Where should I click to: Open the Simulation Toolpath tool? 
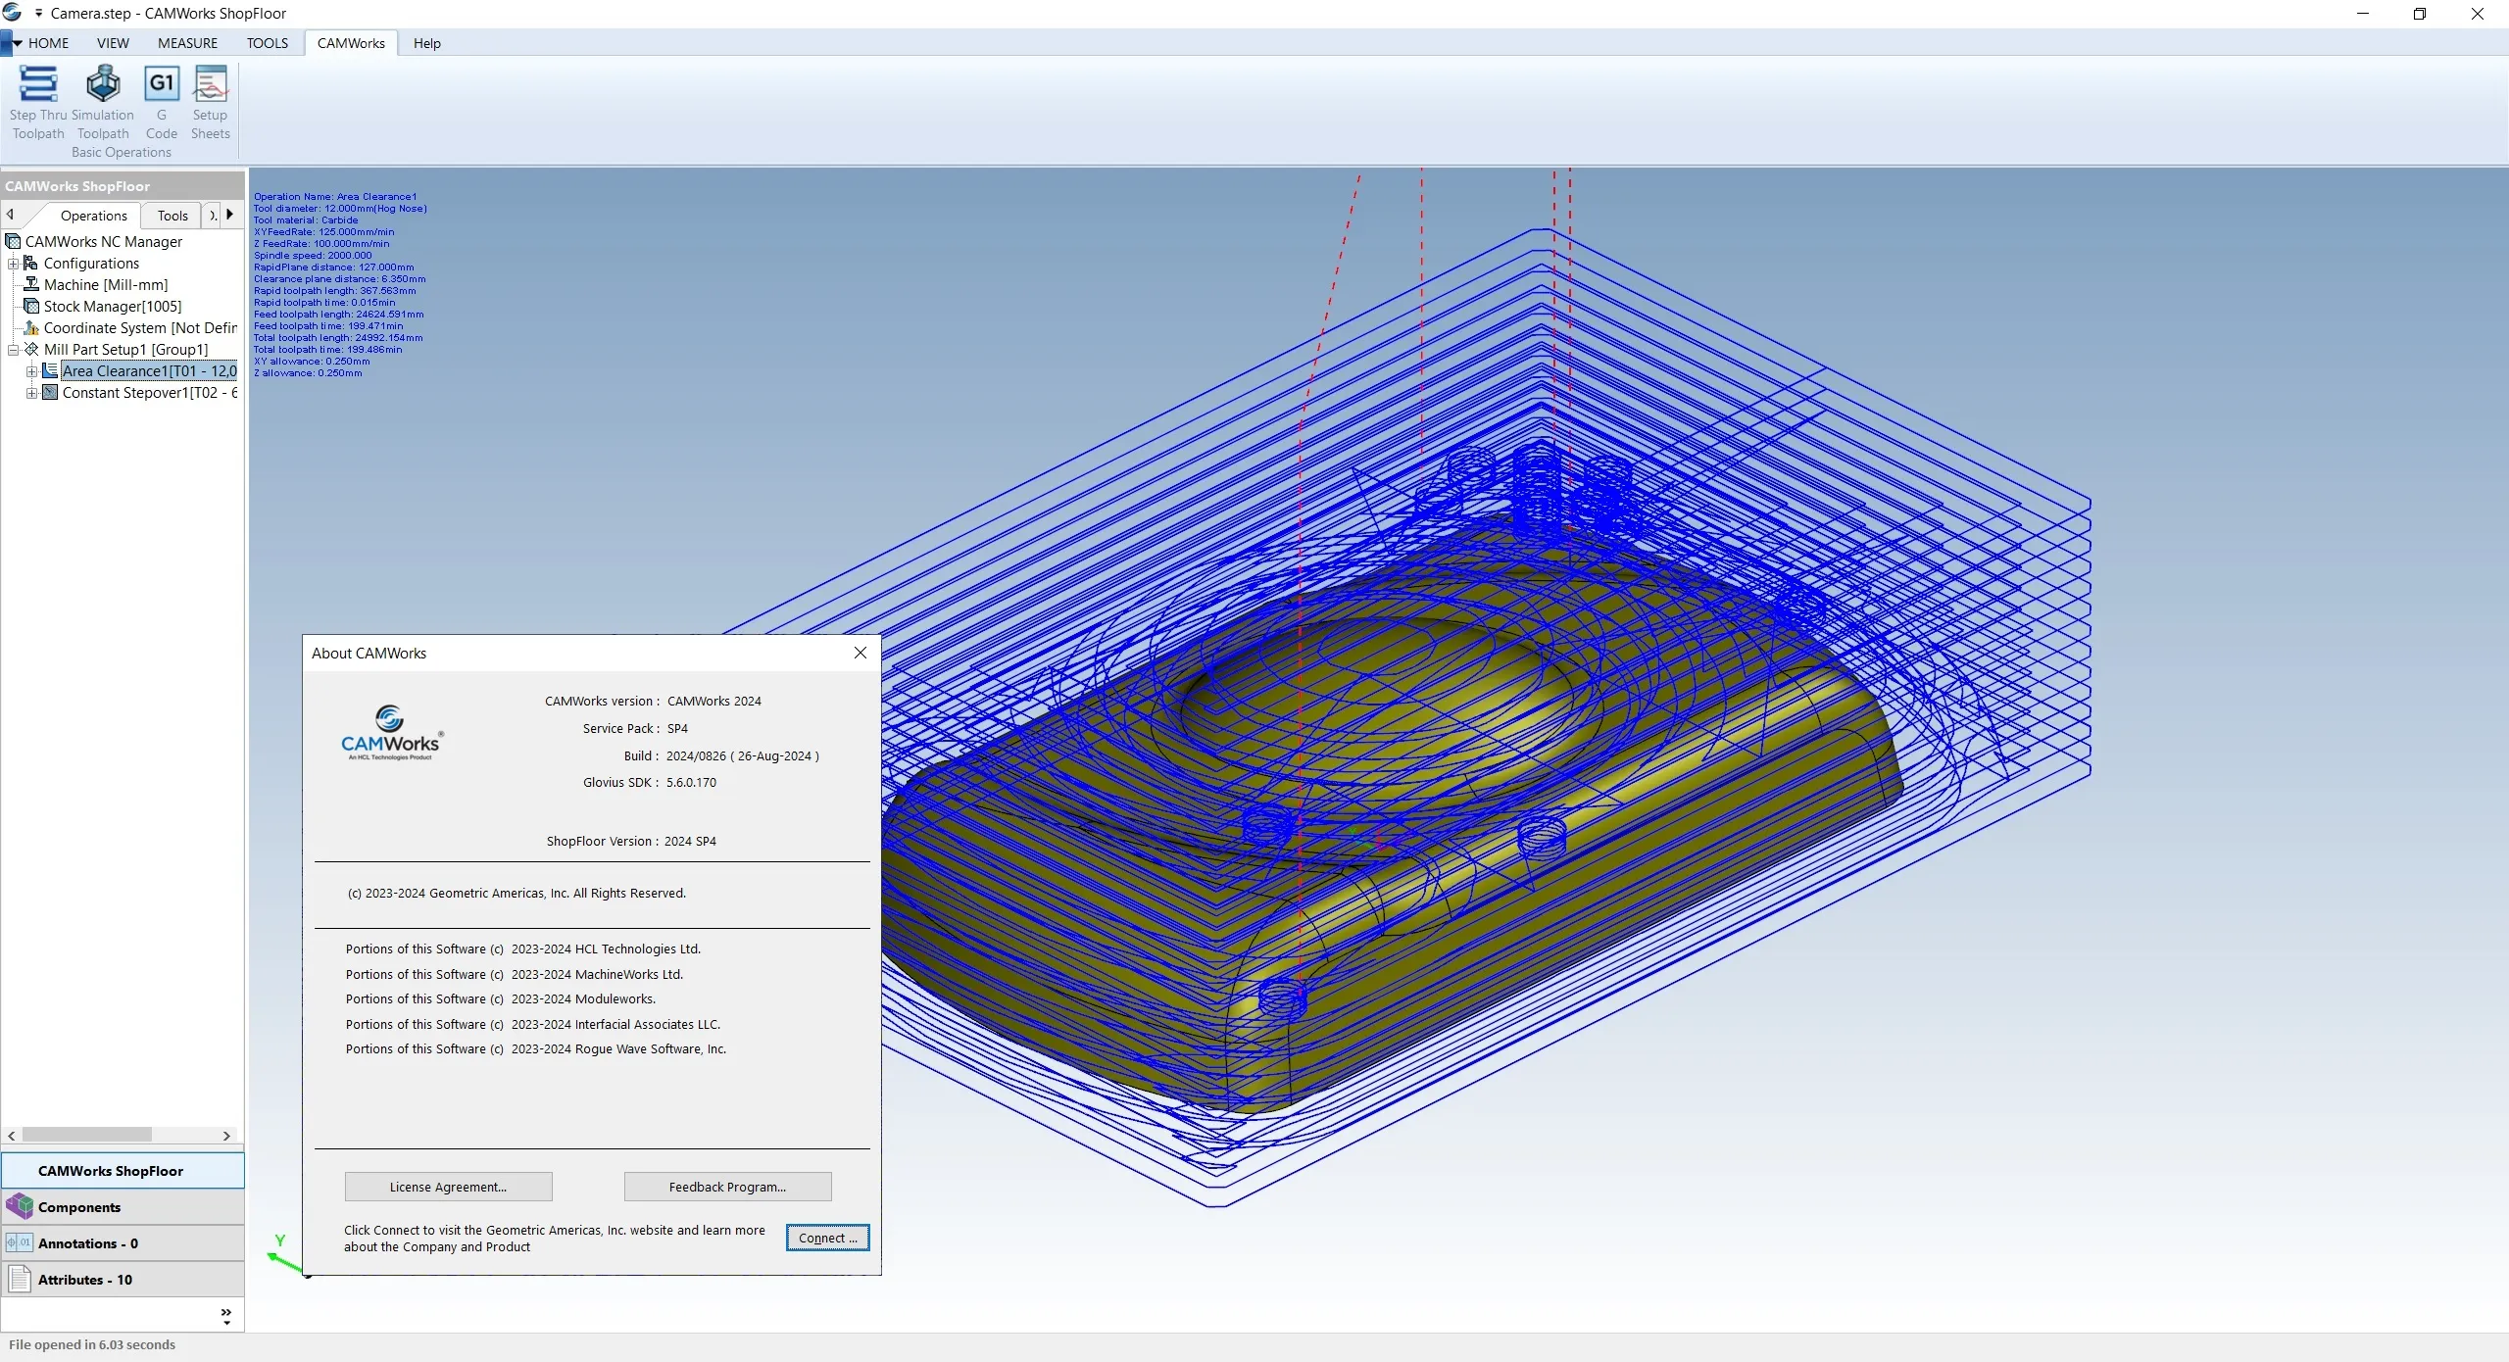click(103, 84)
